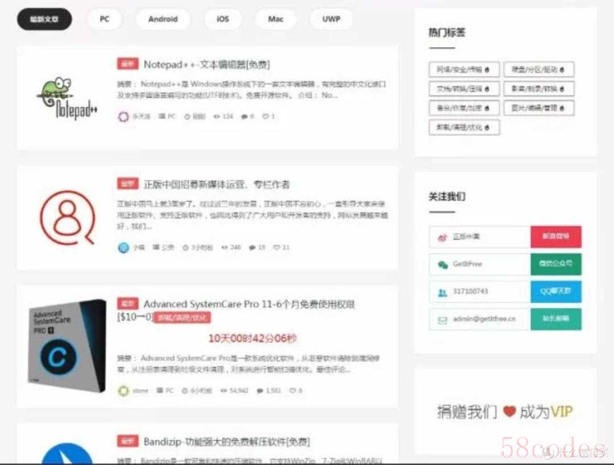Click the clock icon on the recruitment post
The image size is (614, 465).
[185, 248]
